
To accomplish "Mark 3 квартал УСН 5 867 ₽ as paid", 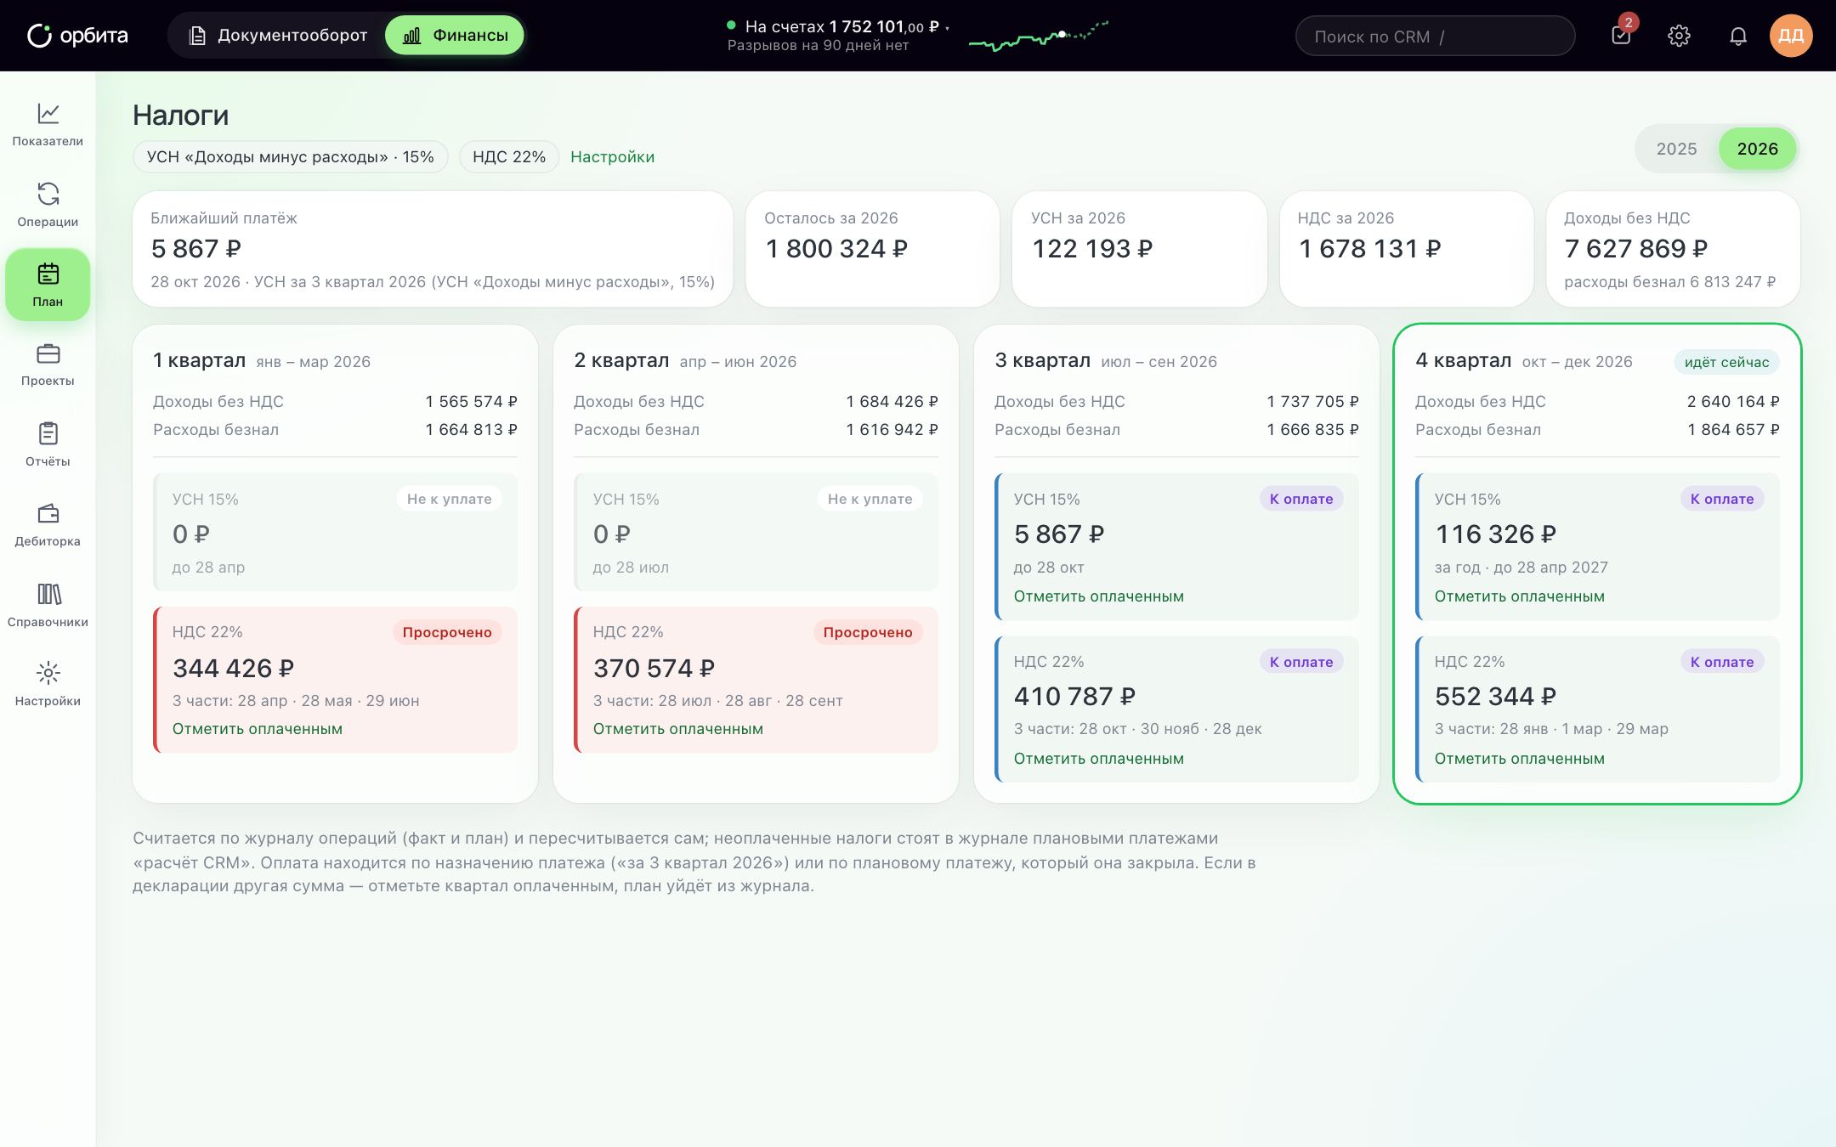I will 1098,596.
